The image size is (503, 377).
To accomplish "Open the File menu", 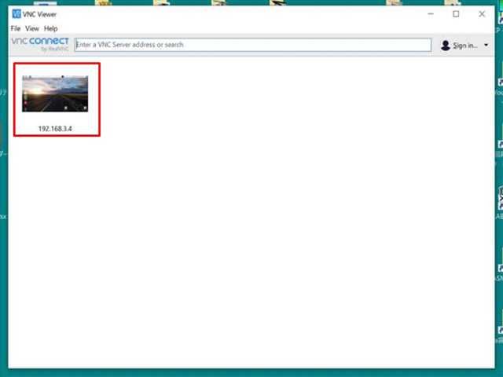I will click(16, 28).
